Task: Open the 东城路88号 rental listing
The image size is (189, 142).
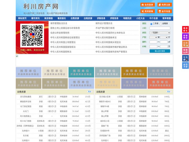Action: click(x=105, y=131)
